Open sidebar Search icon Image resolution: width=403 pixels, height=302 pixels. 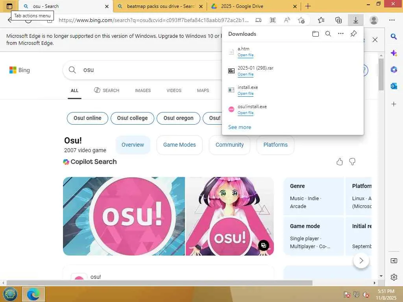coord(394,37)
